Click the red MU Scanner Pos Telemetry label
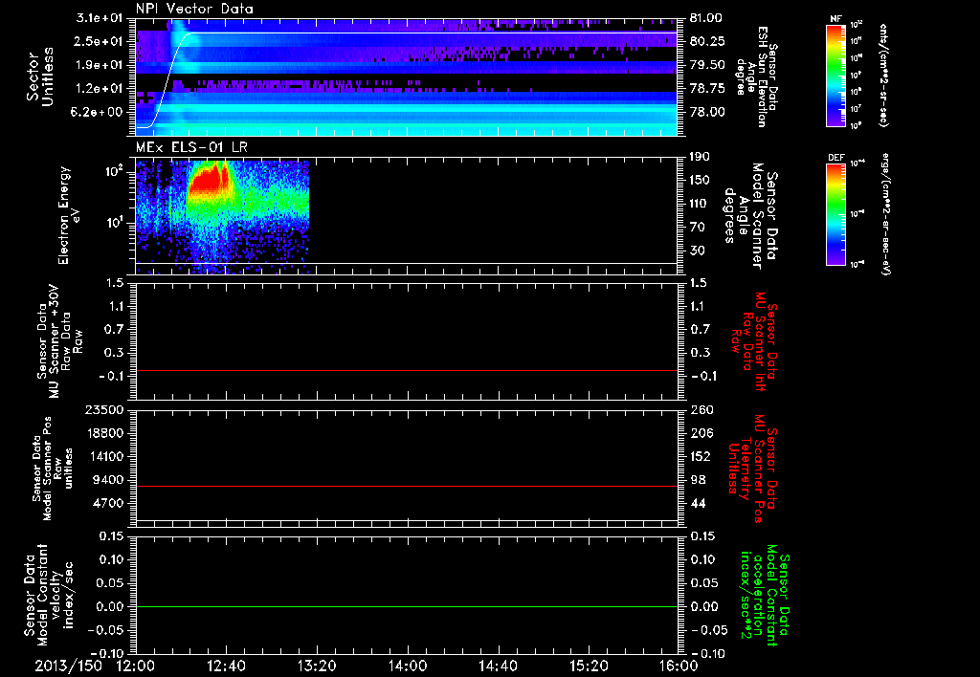 [x=753, y=469]
